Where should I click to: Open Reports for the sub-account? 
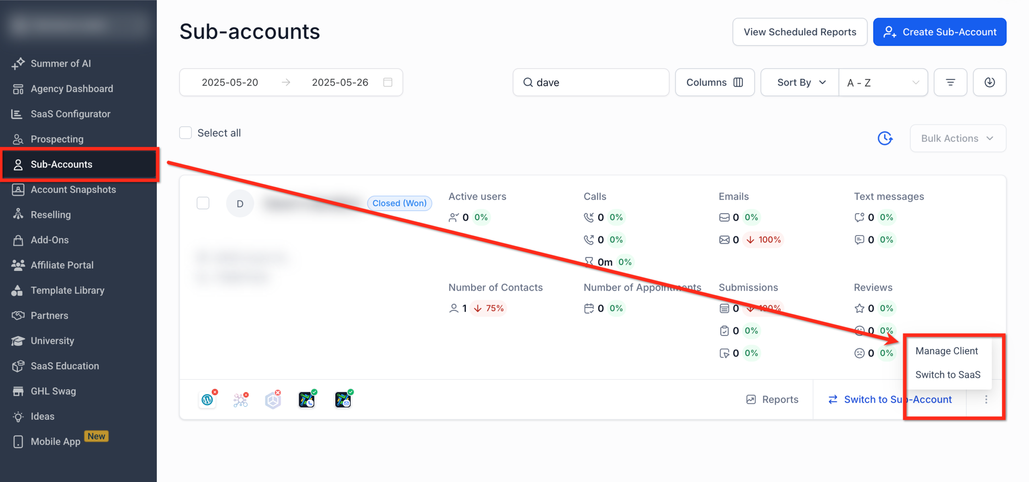772,399
